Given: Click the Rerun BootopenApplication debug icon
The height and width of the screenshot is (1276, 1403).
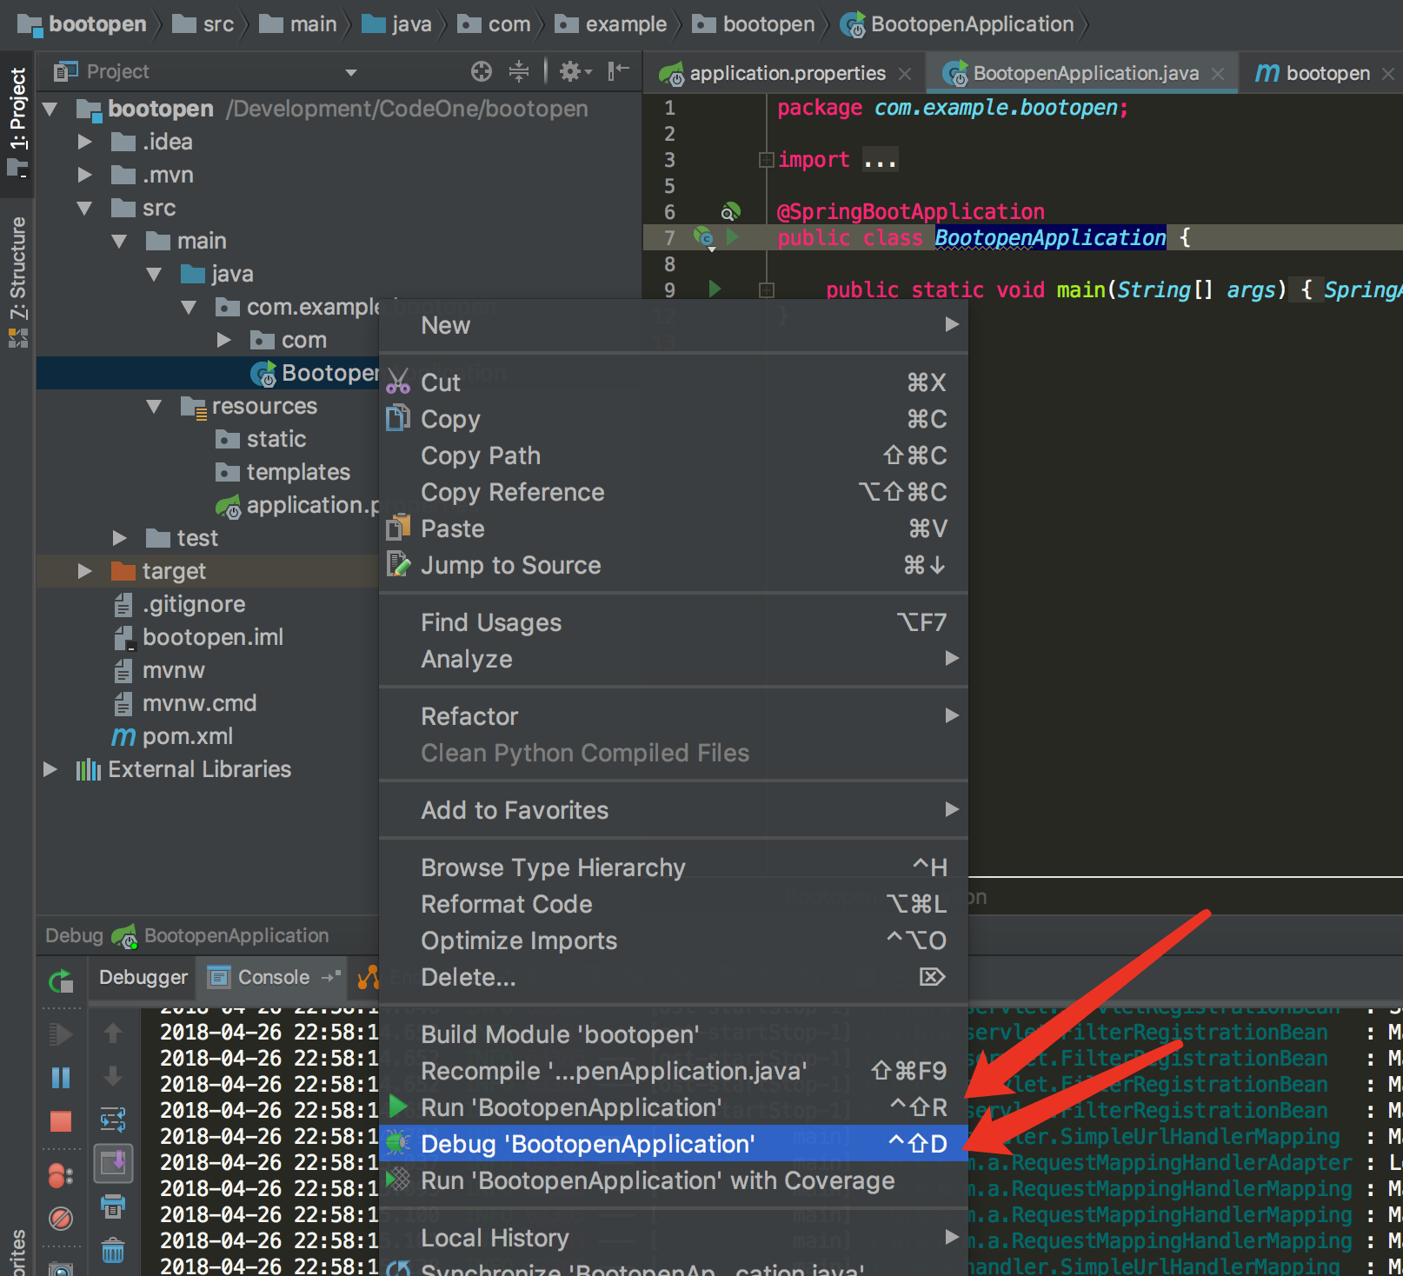Looking at the screenshot, I should point(61,981).
